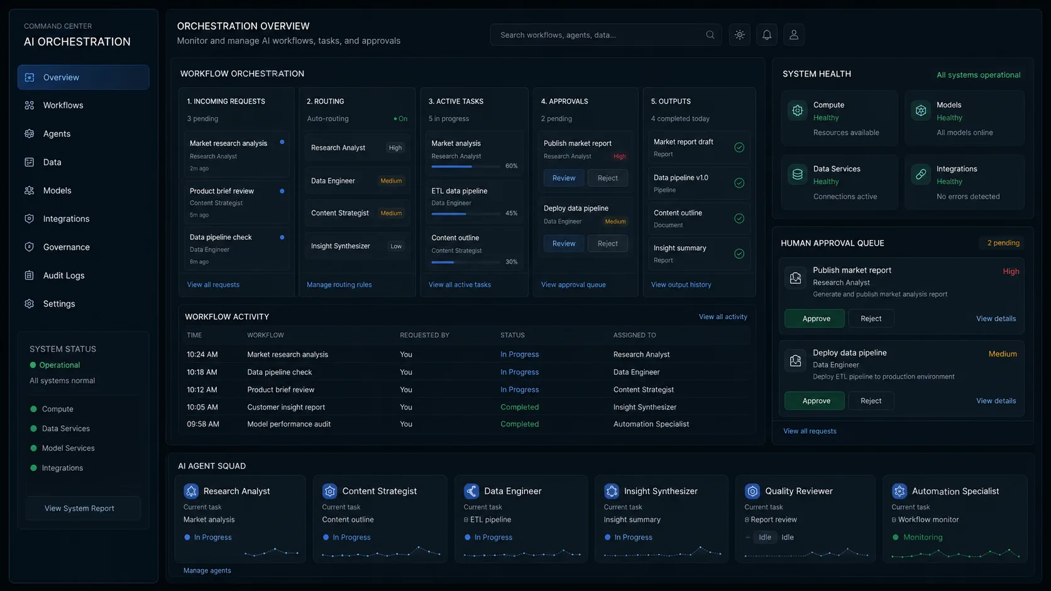Screen dimensions: 1051x591
Task: Click the Data Engineer agent icon
Action: (x=471, y=491)
